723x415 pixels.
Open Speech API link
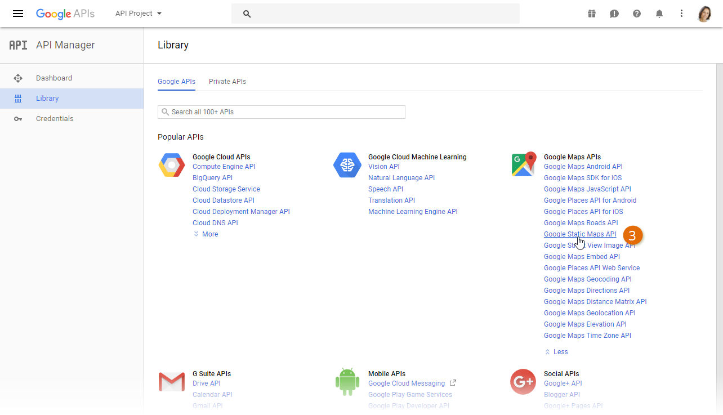pyautogui.click(x=386, y=189)
